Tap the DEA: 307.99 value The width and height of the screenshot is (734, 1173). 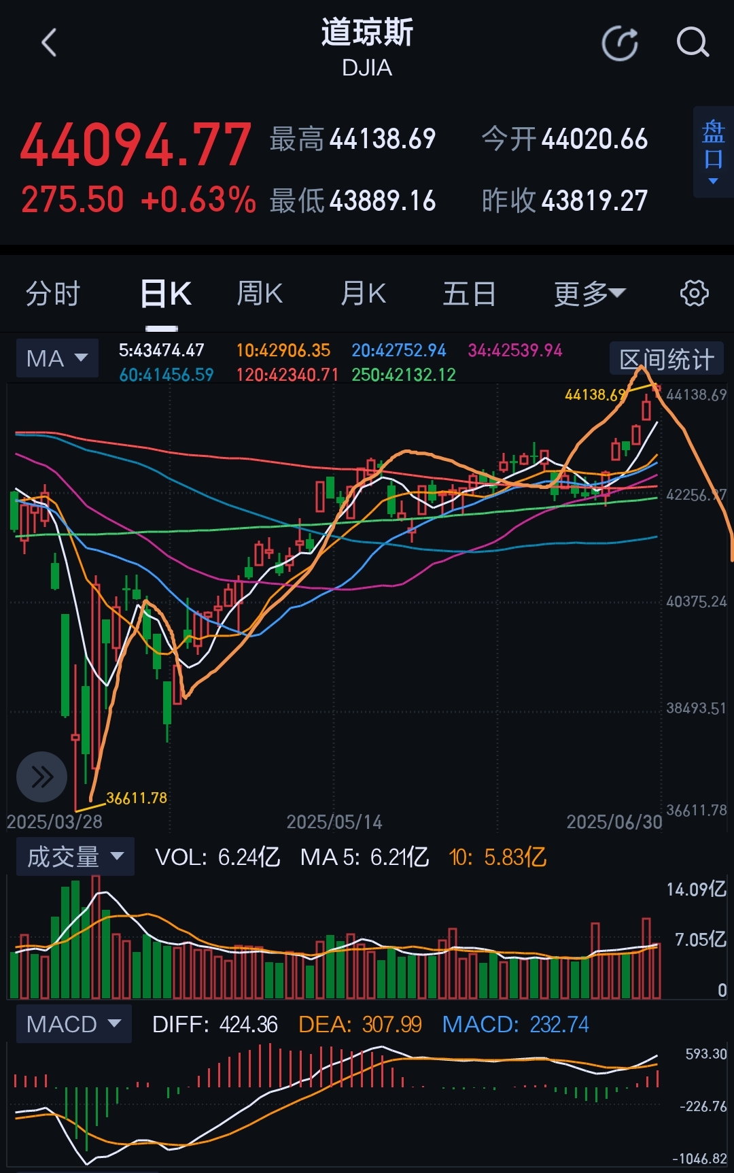click(360, 1024)
